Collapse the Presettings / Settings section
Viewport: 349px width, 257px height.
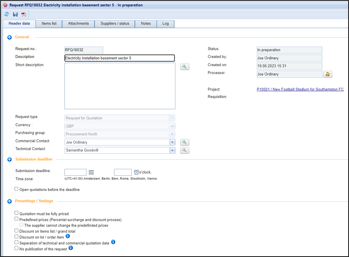(10, 201)
